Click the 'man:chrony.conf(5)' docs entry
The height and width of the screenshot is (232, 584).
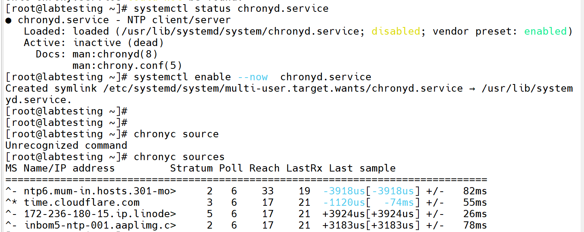[x=127, y=65]
